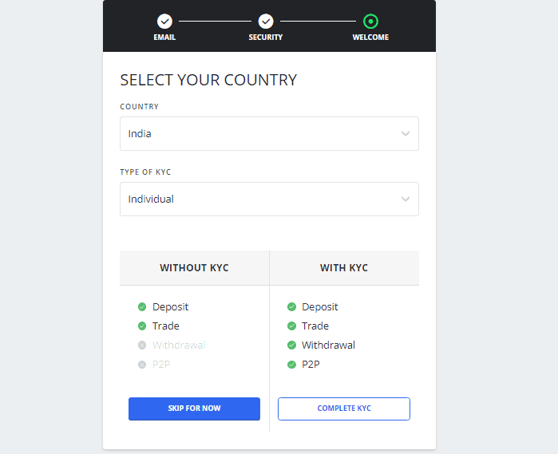Image resolution: width=558 pixels, height=454 pixels.
Task: Click the chevron arrow in Individual field
Action: tap(406, 199)
